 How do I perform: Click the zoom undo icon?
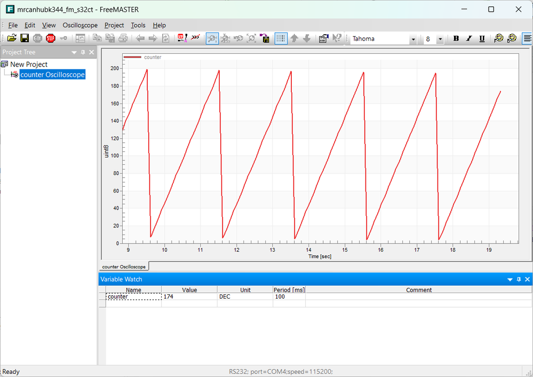pyautogui.click(x=238, y=38)
